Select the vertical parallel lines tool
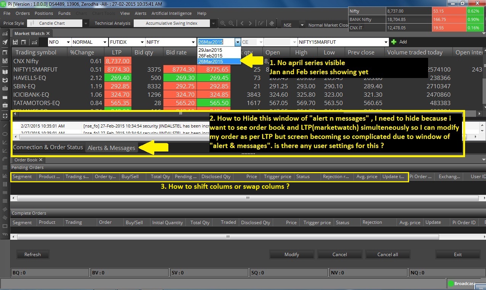 [5, 184]
